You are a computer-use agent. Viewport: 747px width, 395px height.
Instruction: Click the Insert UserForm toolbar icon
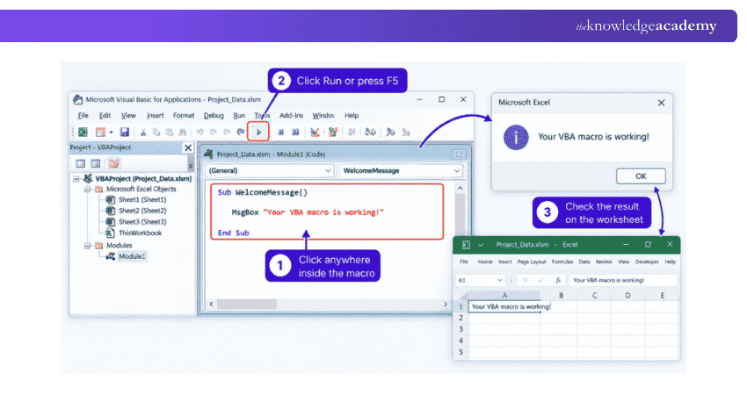click(x=100, y=132)
